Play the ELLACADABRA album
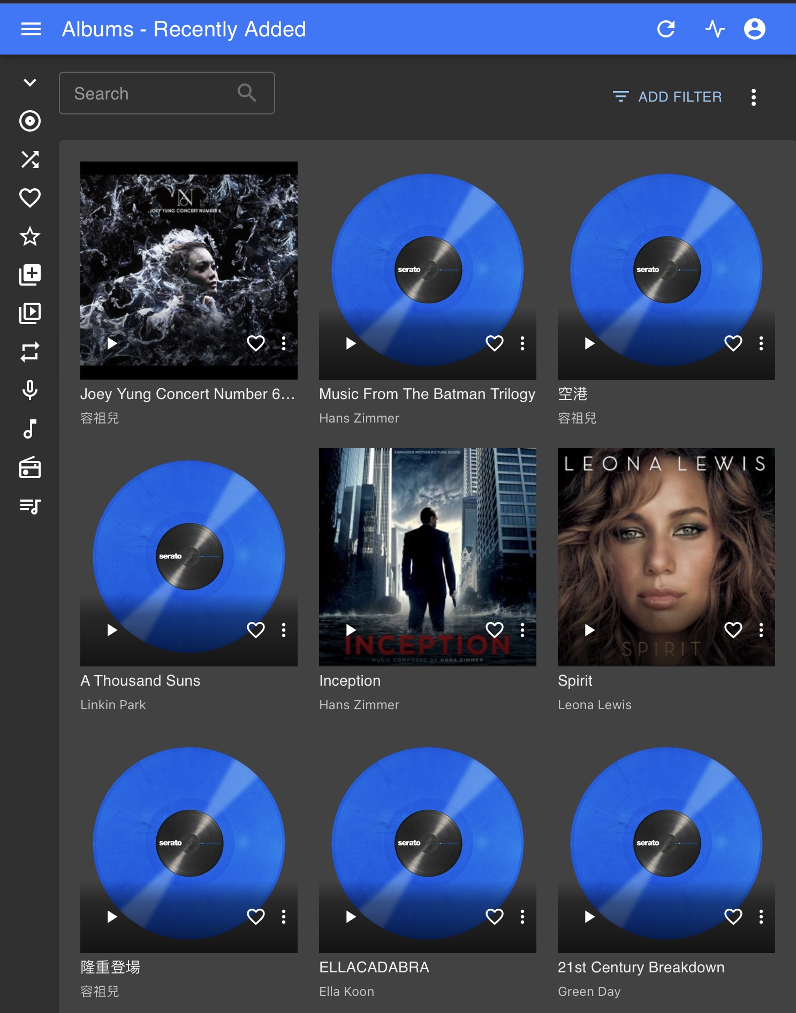Screen dimensions: 796x1013 (351, 917)
